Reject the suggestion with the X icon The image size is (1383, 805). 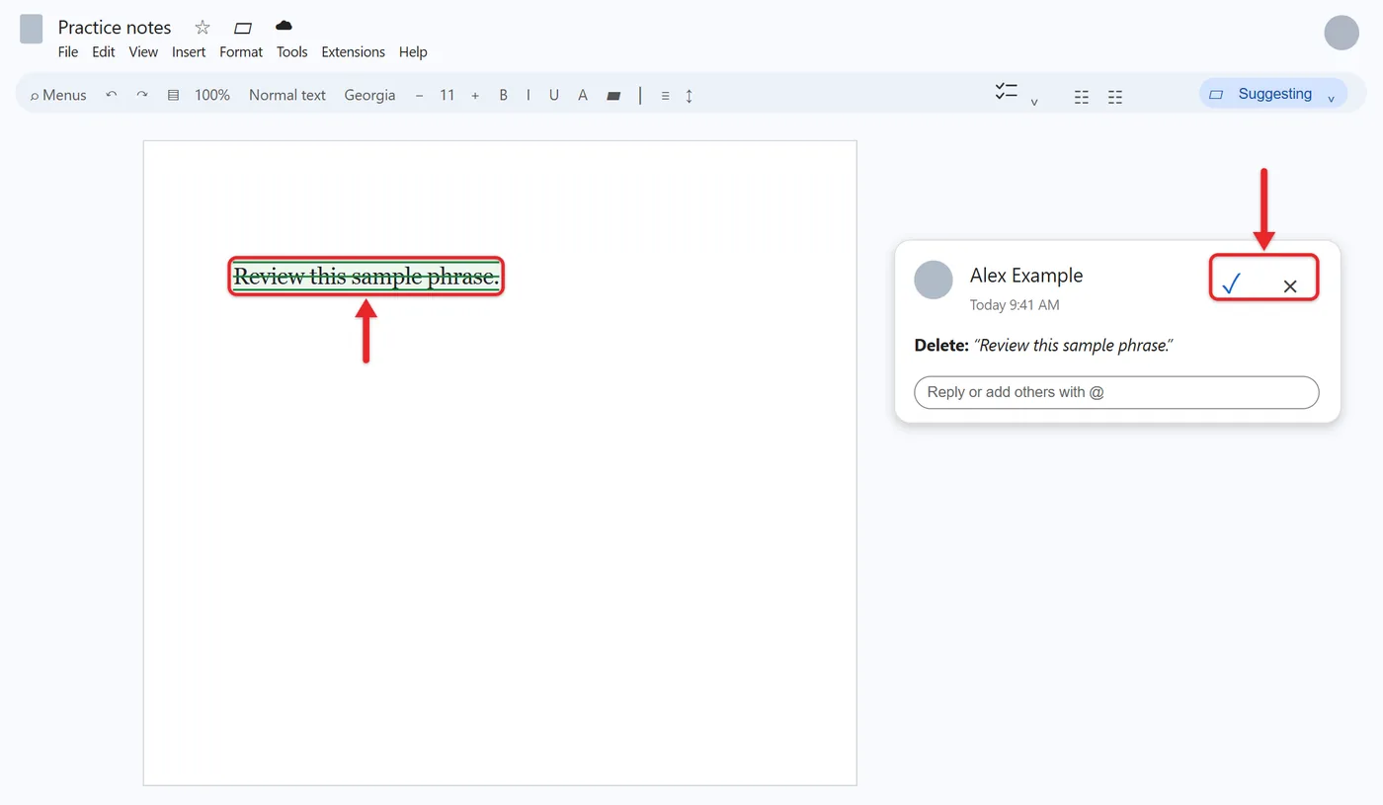click(1290, 286)
